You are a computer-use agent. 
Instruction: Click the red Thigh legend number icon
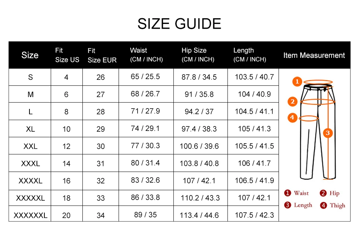click(323, 205)
